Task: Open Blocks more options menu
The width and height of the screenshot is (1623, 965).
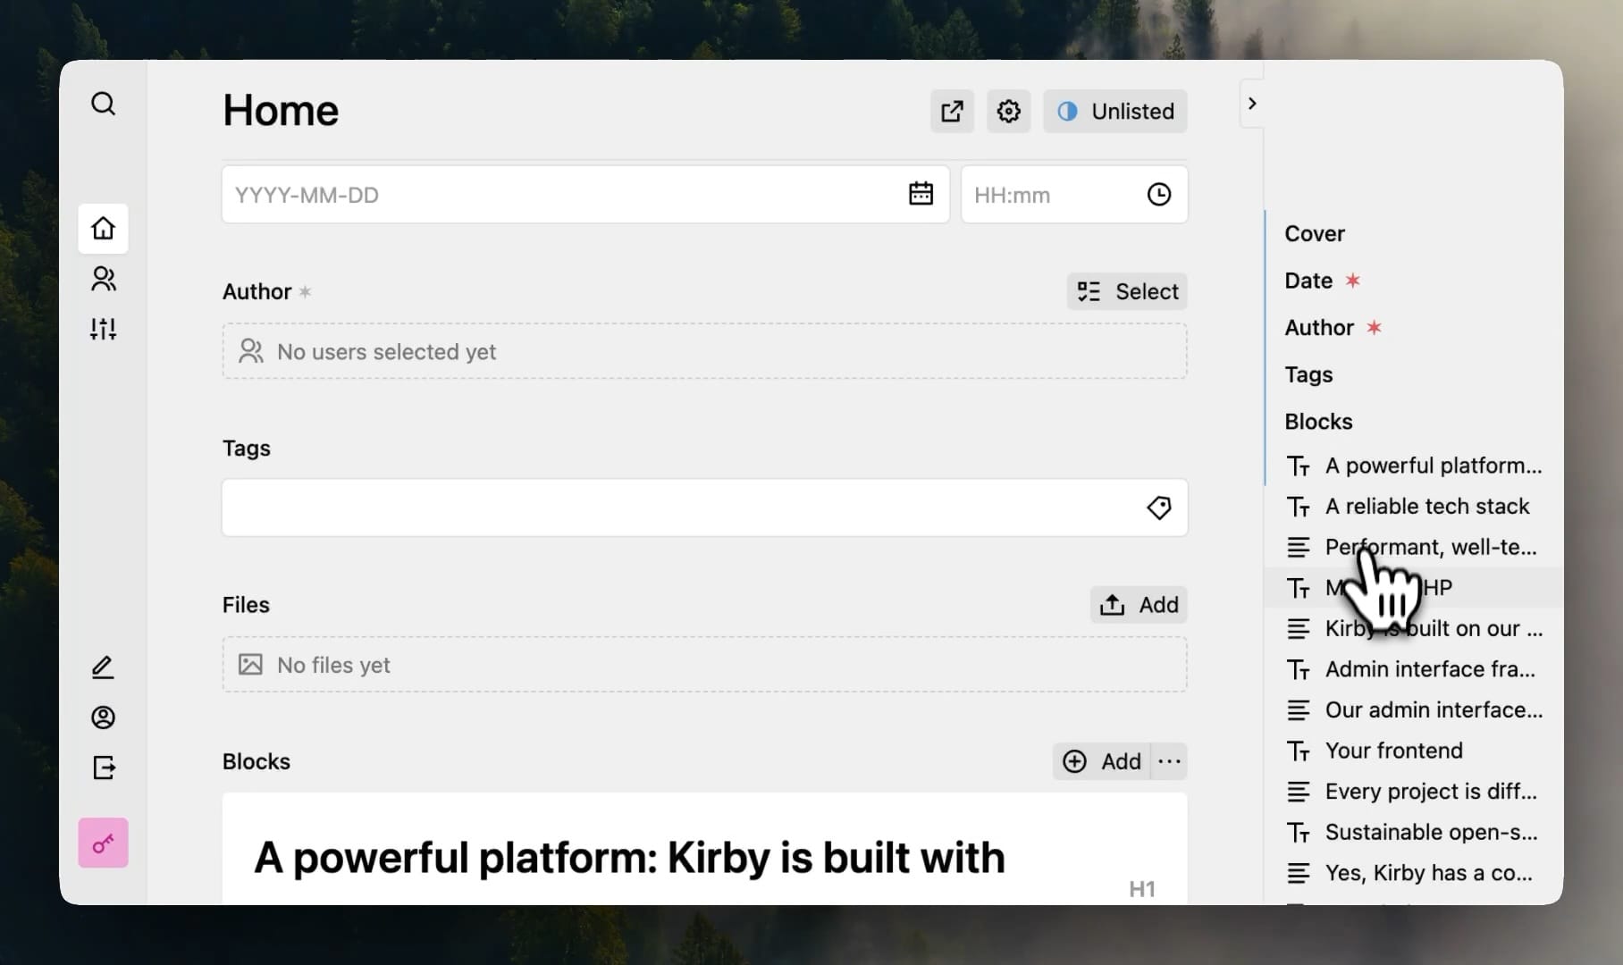Action: pyautogui.click(x=1169, y=761)
